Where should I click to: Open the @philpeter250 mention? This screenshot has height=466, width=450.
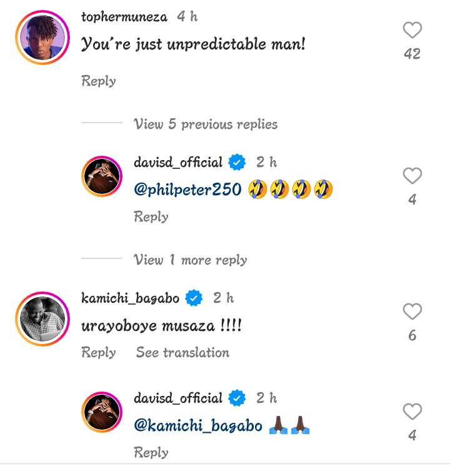click(187, 190)
